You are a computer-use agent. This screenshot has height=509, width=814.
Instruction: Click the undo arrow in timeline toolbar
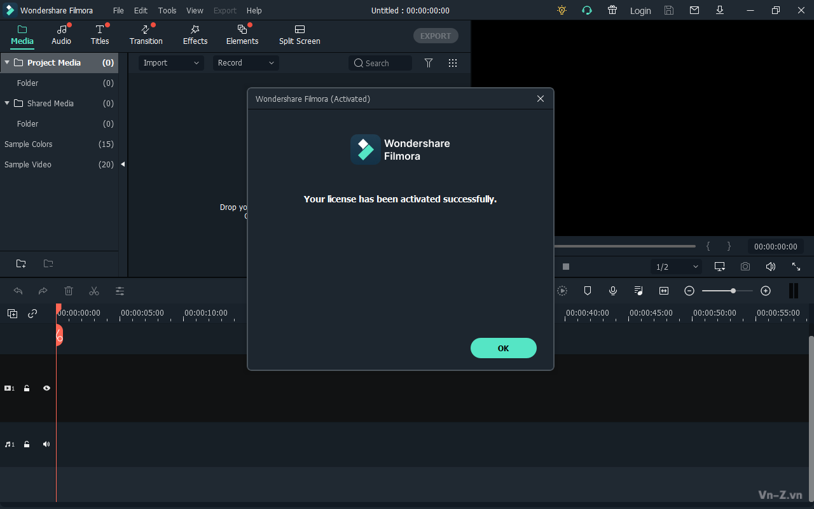pyautogui.click(x=18, y=291)
